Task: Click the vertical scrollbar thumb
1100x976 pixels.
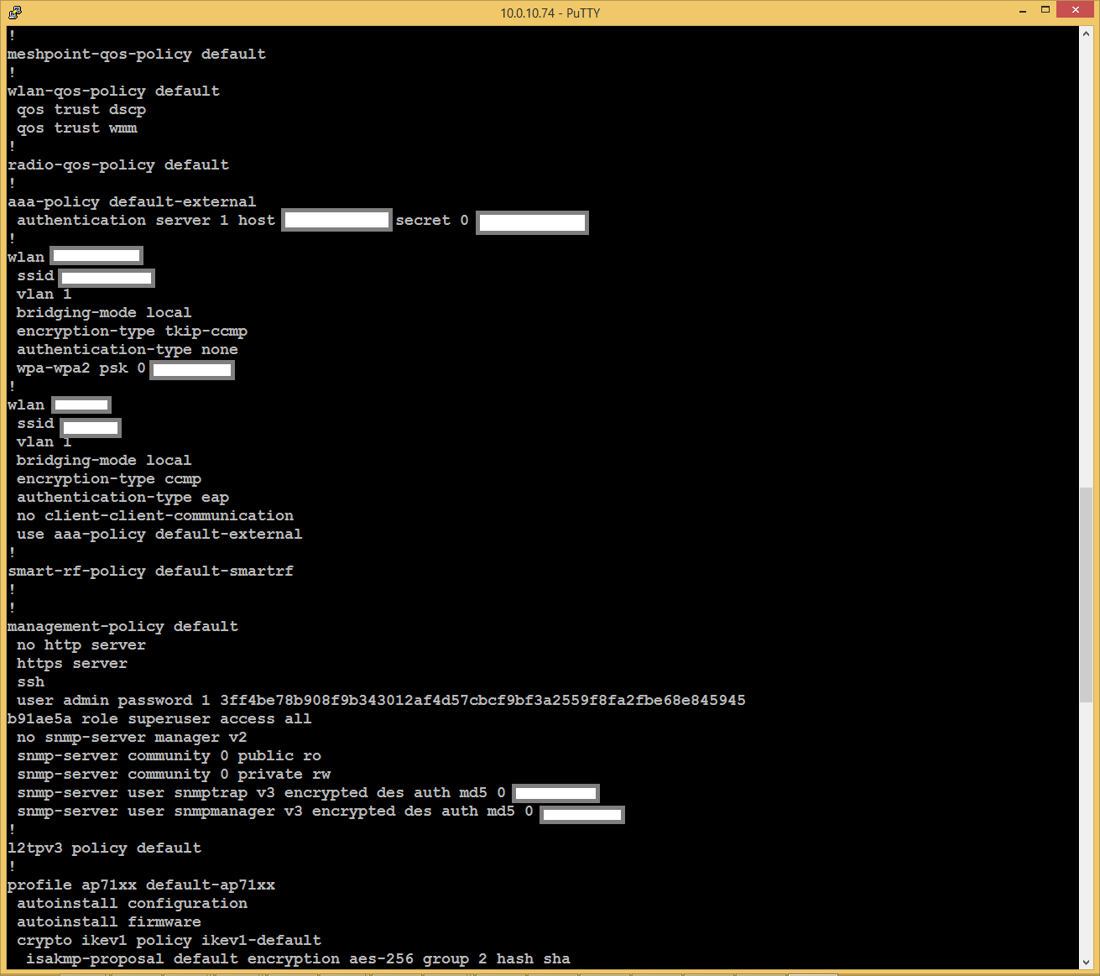Action: click(x=1087, y=595)
